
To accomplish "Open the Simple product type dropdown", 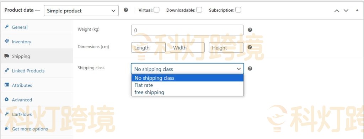I will coord(81,11).
